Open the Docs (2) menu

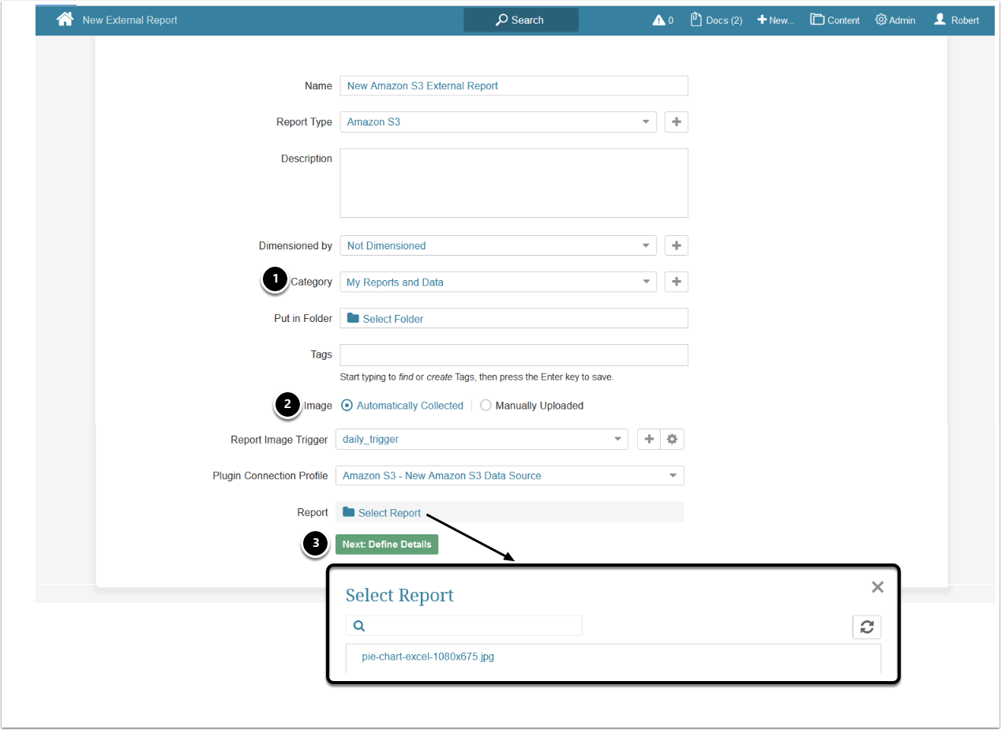click(716, 20)
